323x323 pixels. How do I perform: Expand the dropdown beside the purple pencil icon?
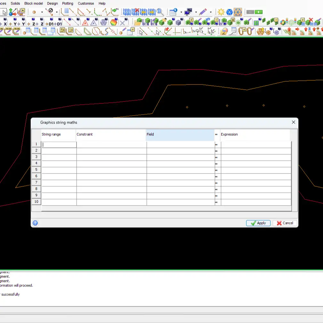[211, 12]
